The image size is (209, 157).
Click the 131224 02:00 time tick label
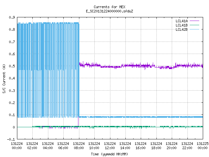32,146
